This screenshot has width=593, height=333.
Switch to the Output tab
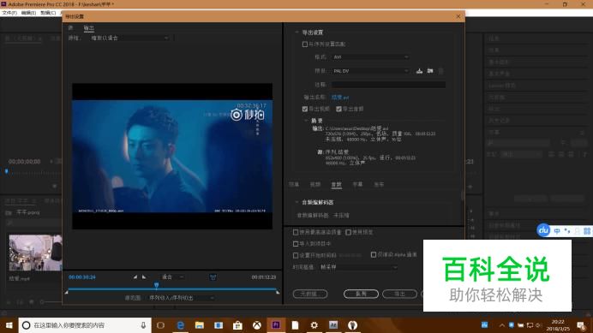coord(88,28)
